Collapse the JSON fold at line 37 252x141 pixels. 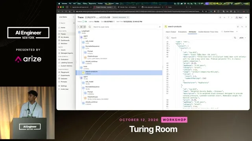(169, 46)
